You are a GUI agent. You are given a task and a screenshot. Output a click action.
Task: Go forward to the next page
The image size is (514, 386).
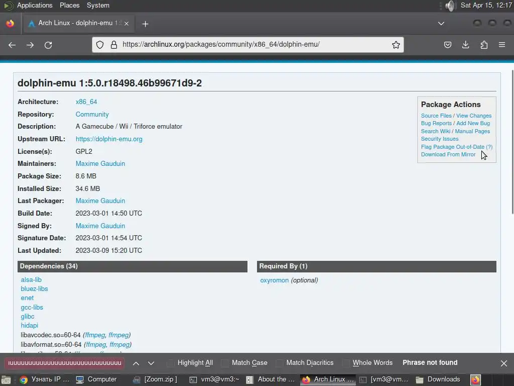click(30, 45)
